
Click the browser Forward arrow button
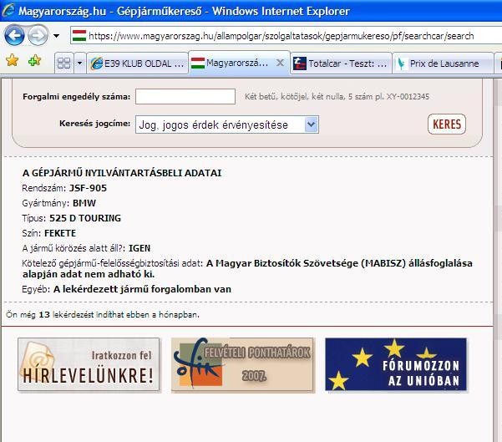click(x=38, y=36)
